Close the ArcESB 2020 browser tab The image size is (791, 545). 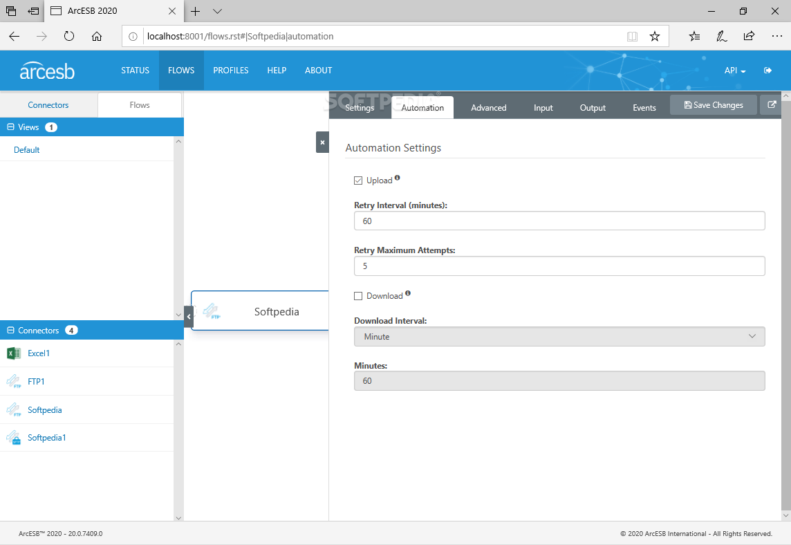click(x=172, y=11)
